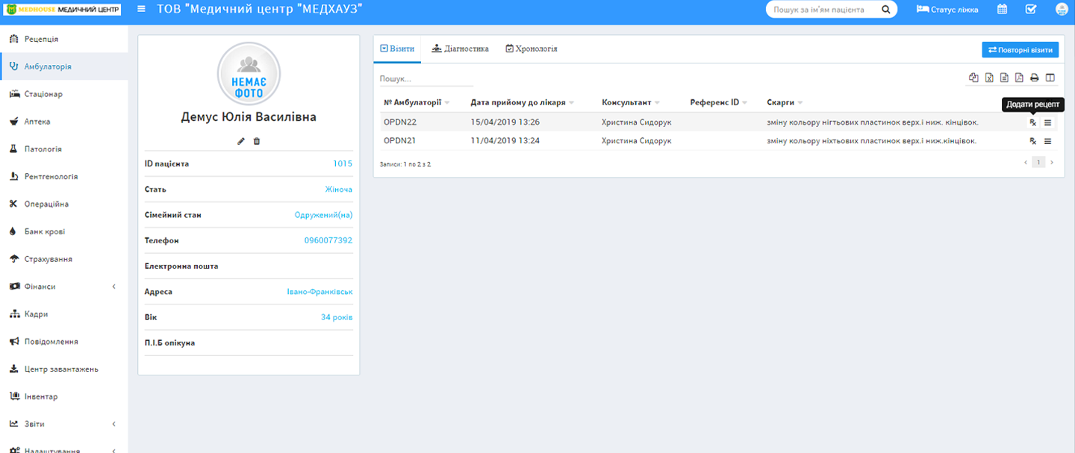
Task: Add prescription for visit OPDN22
Action: click(x=1033, y=122)
